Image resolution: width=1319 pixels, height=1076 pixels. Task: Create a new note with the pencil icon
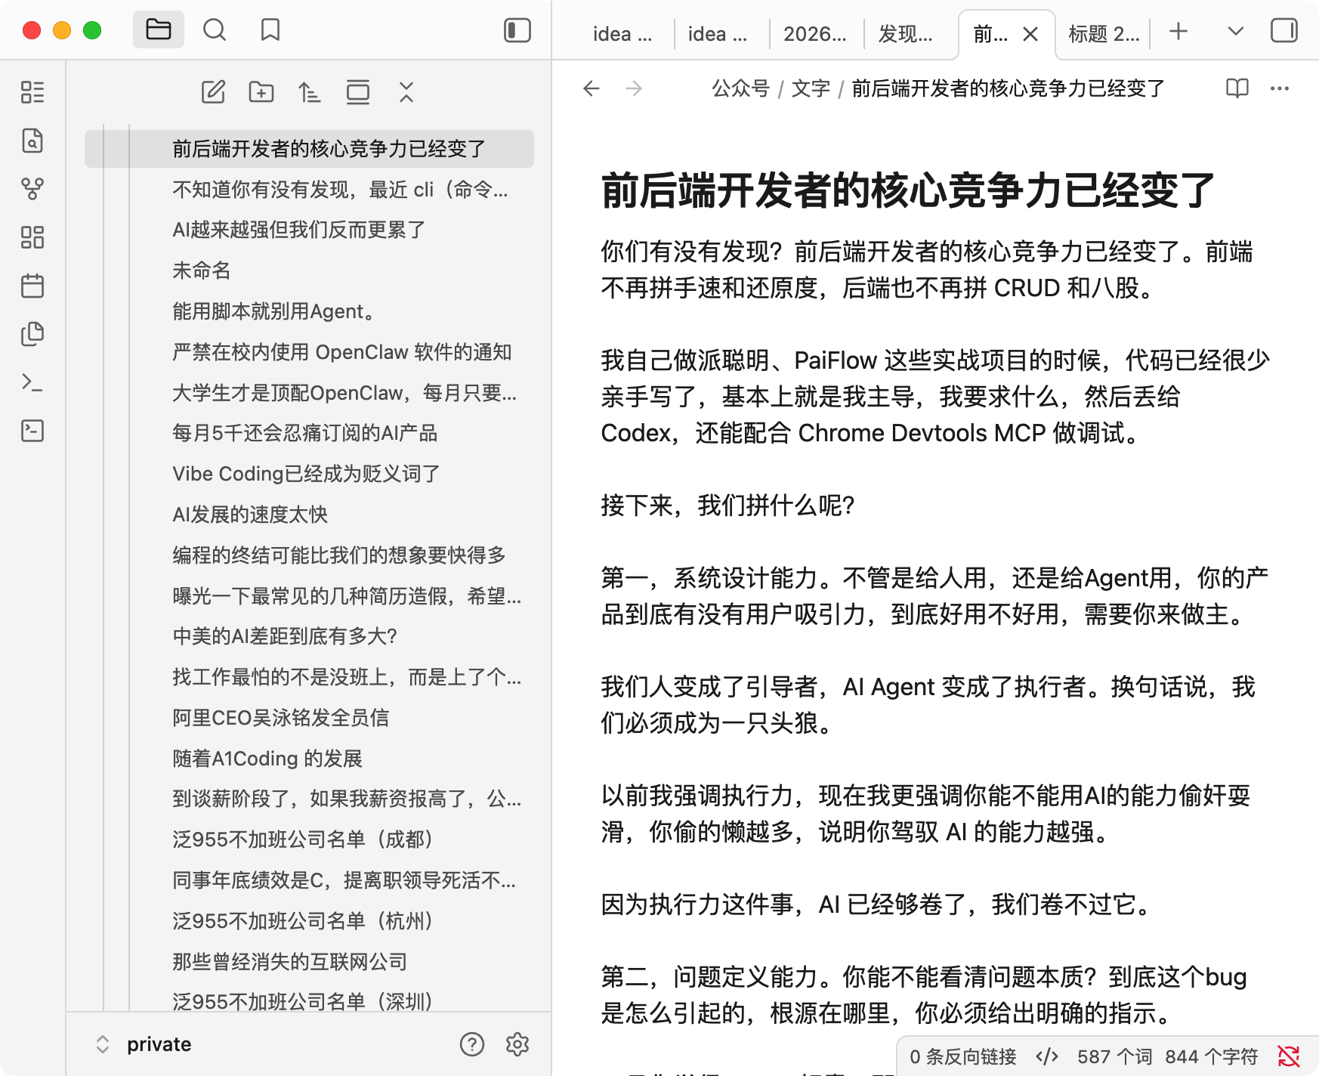pyautogui.click(x=213, y=92)
